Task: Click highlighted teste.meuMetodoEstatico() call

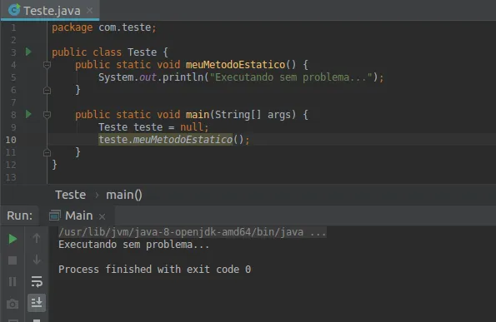Action: [174, 140]
